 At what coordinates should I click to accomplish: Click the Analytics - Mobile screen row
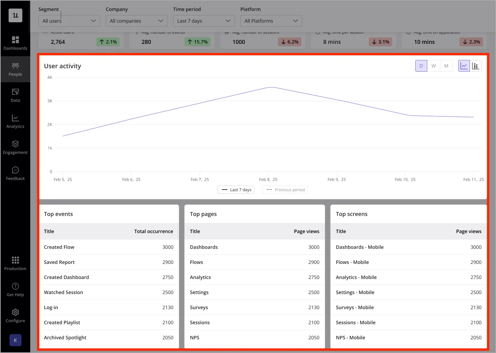pos(408,277)
